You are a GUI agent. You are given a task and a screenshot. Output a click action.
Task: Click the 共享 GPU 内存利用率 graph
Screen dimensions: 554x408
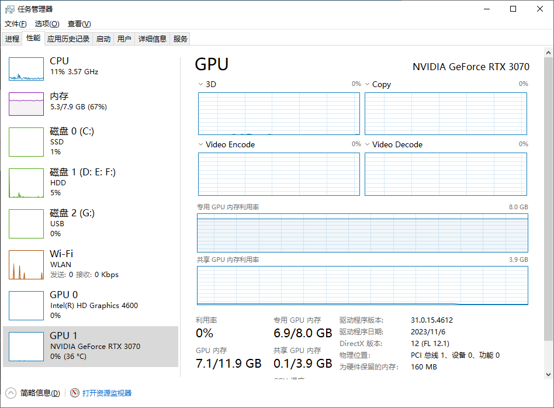click(362, 286)
